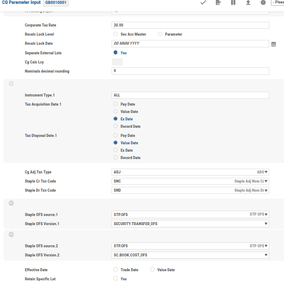Open the 'Please' select menu in toolbar
Image resolution: width=284 pixels, height=286 pixels.
pyautogui.click(x=277, y=3)
